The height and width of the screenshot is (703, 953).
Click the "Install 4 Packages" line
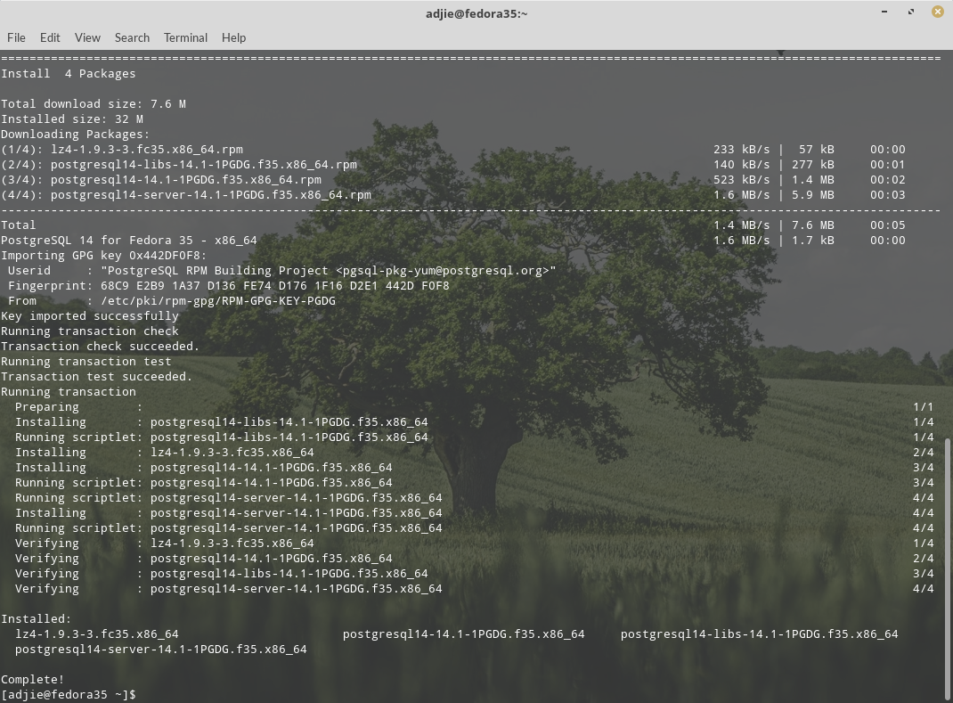click(x=68, y=74)
